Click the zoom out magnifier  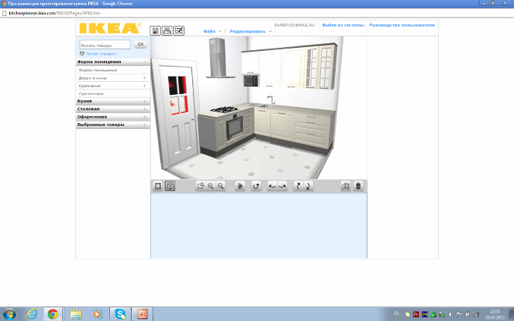pyautogui.click(x=221, y=186)
